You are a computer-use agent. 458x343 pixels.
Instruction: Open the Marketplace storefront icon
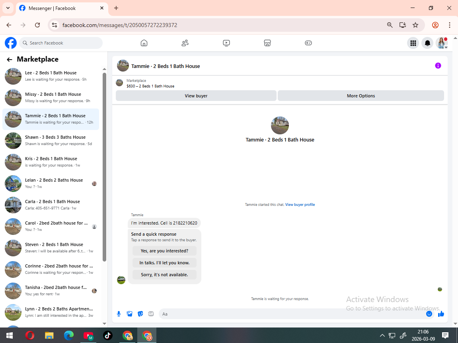267,43
